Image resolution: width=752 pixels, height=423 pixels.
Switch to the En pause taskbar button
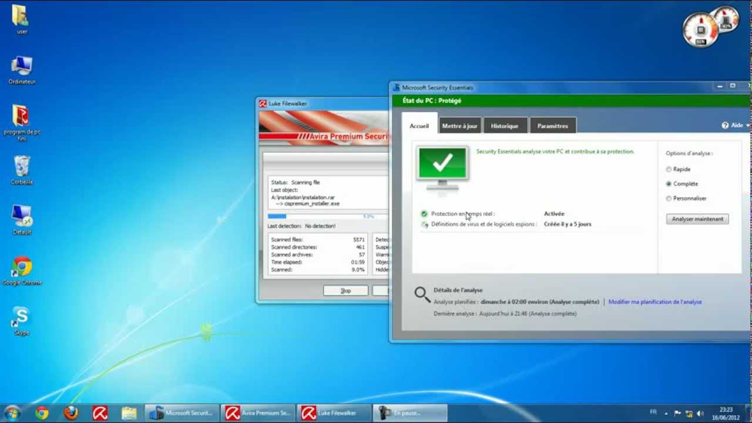(x=410, y=413)
